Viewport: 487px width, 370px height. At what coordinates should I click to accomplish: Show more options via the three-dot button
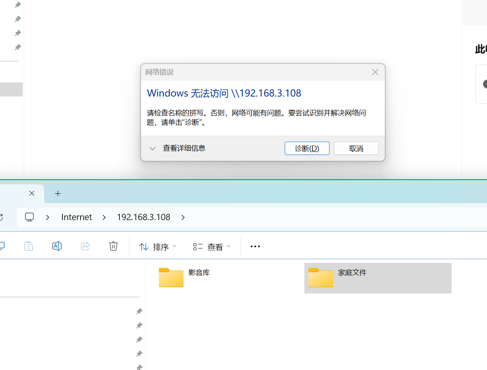pyautogui.click(x=255, y=246)
